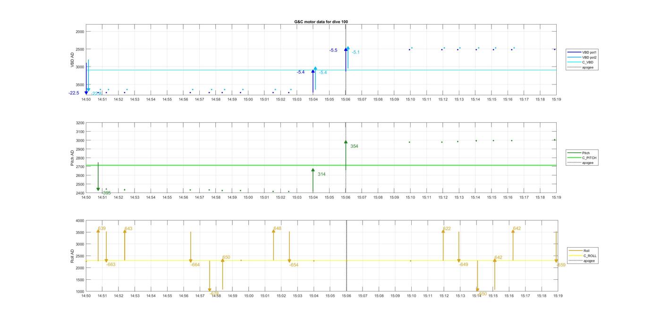Click the green pitch arrow at apogee 15:06
Viewport: 661px width, 327px height.
[x=346, y=155]
